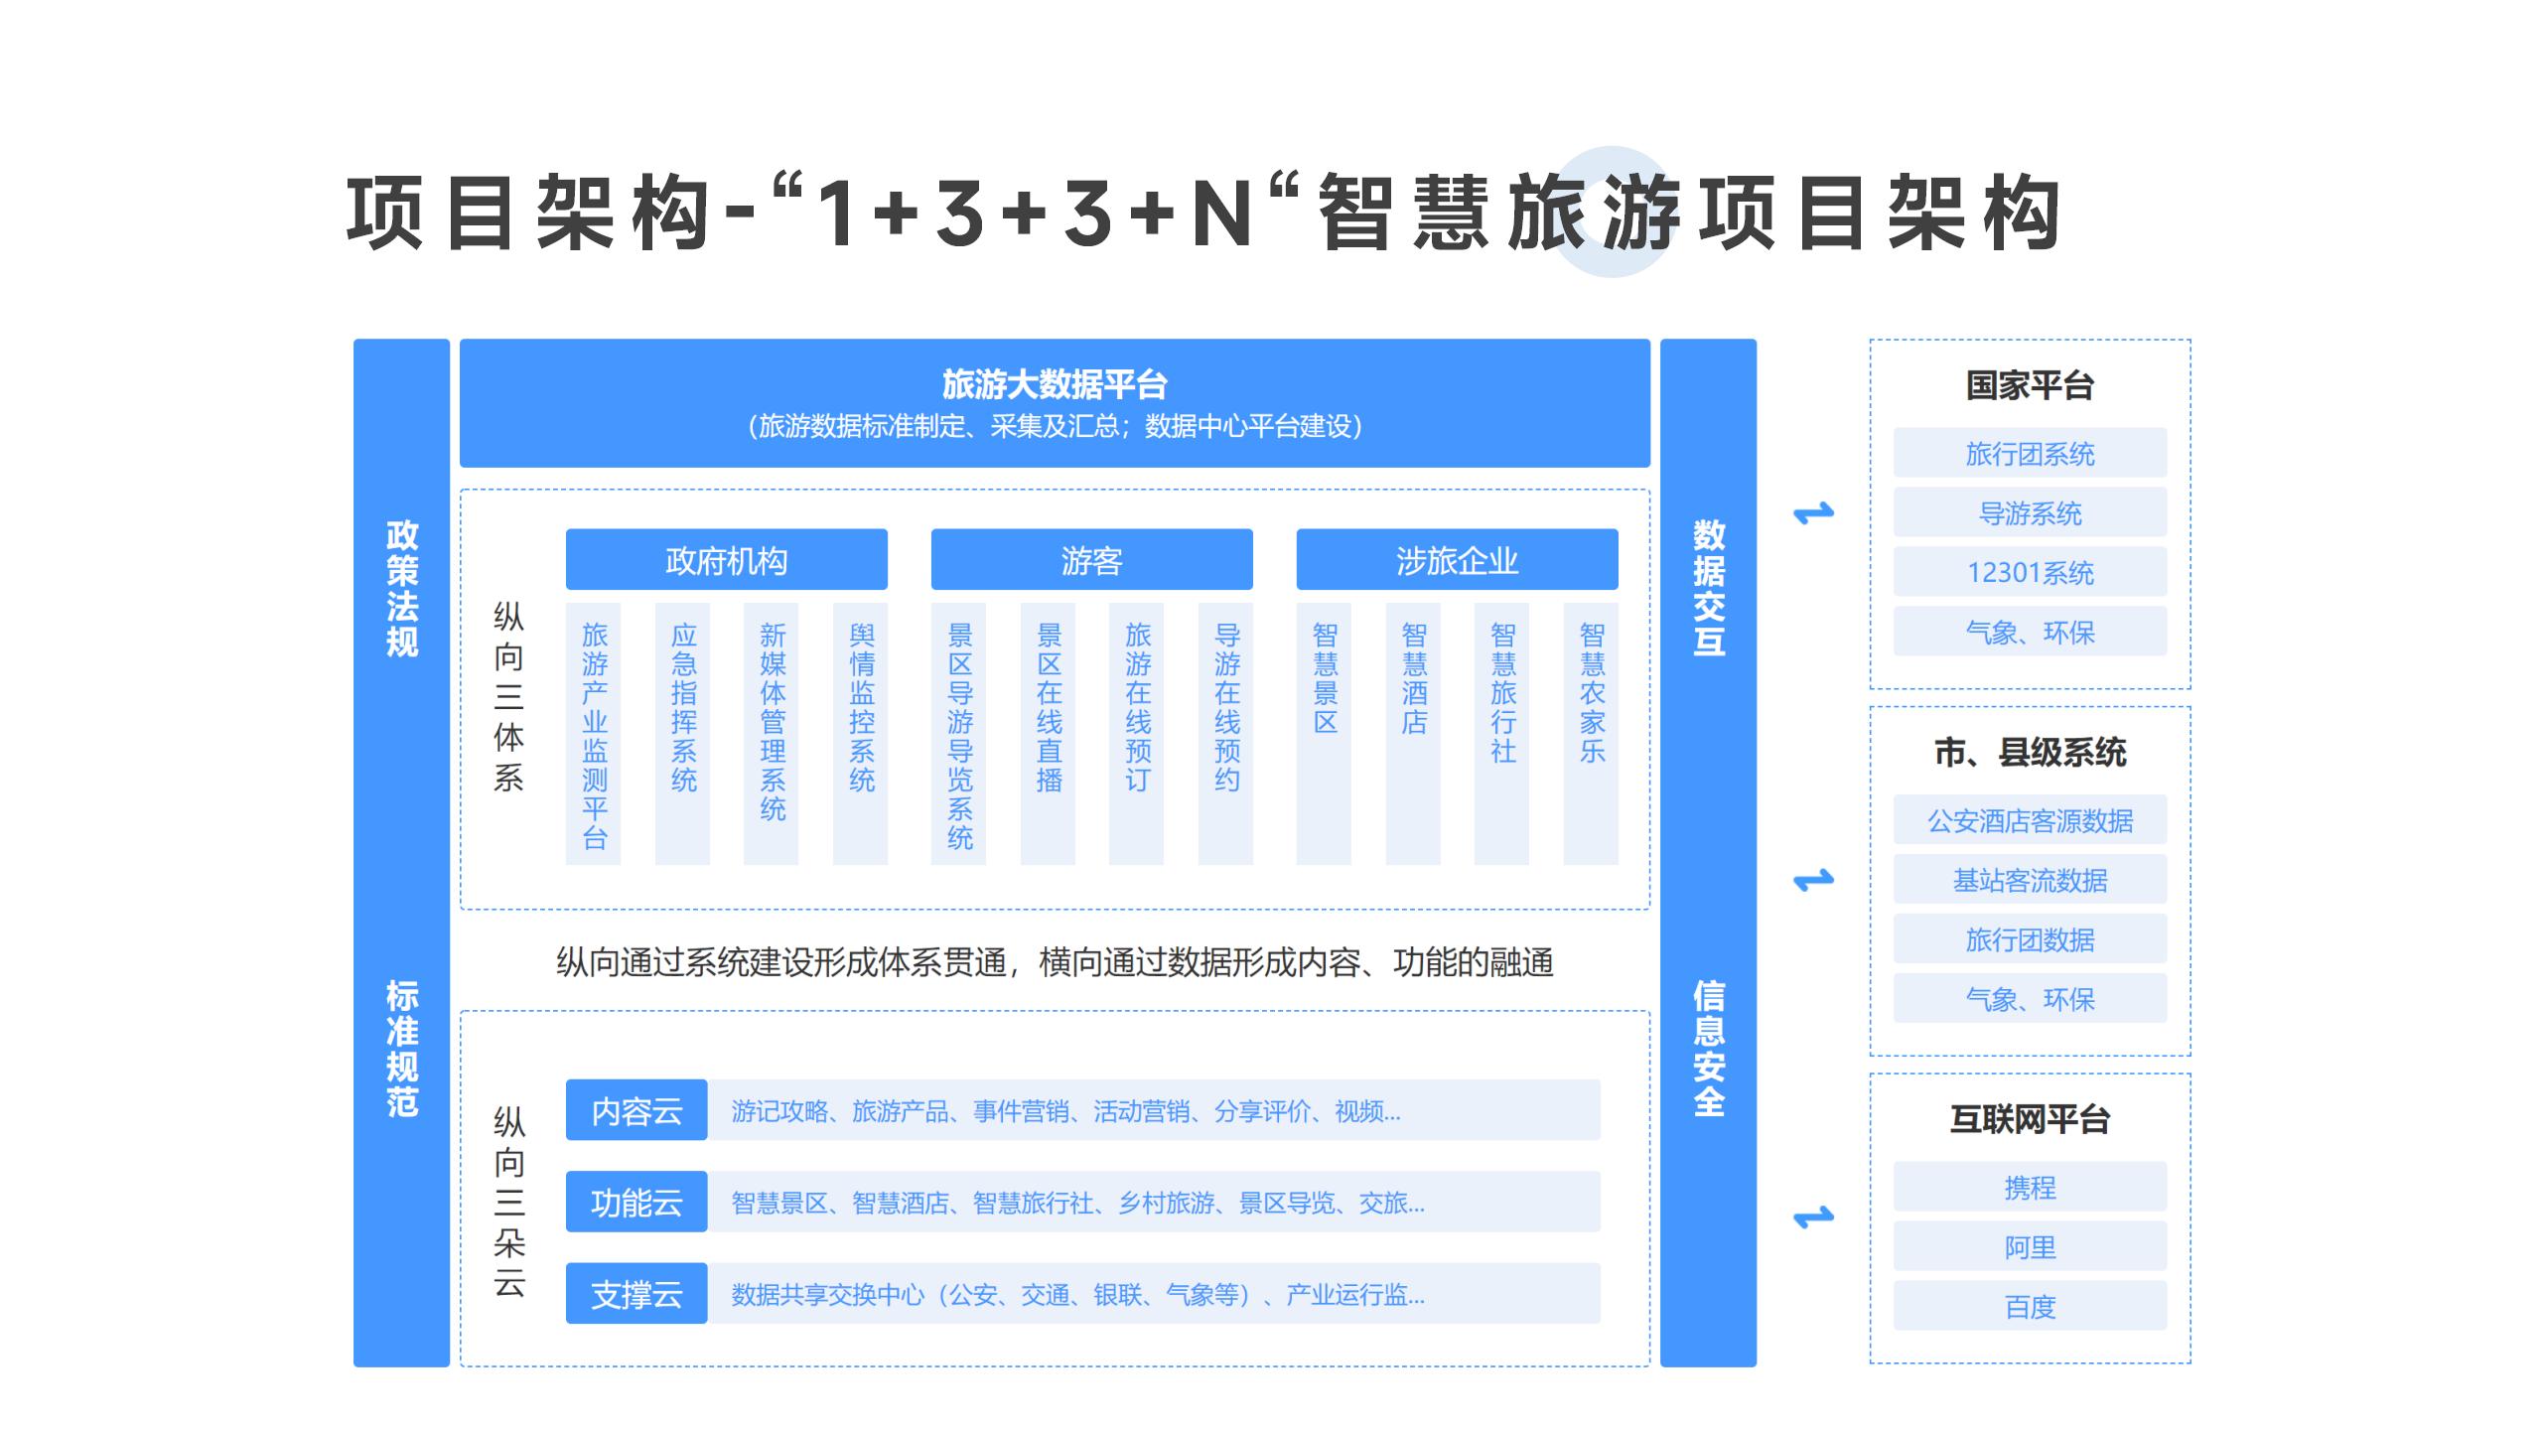The image size is (2542, 1430).
Task: Click exchange arrows icon beside 互联网平台
Action: coord(1813,1216)
